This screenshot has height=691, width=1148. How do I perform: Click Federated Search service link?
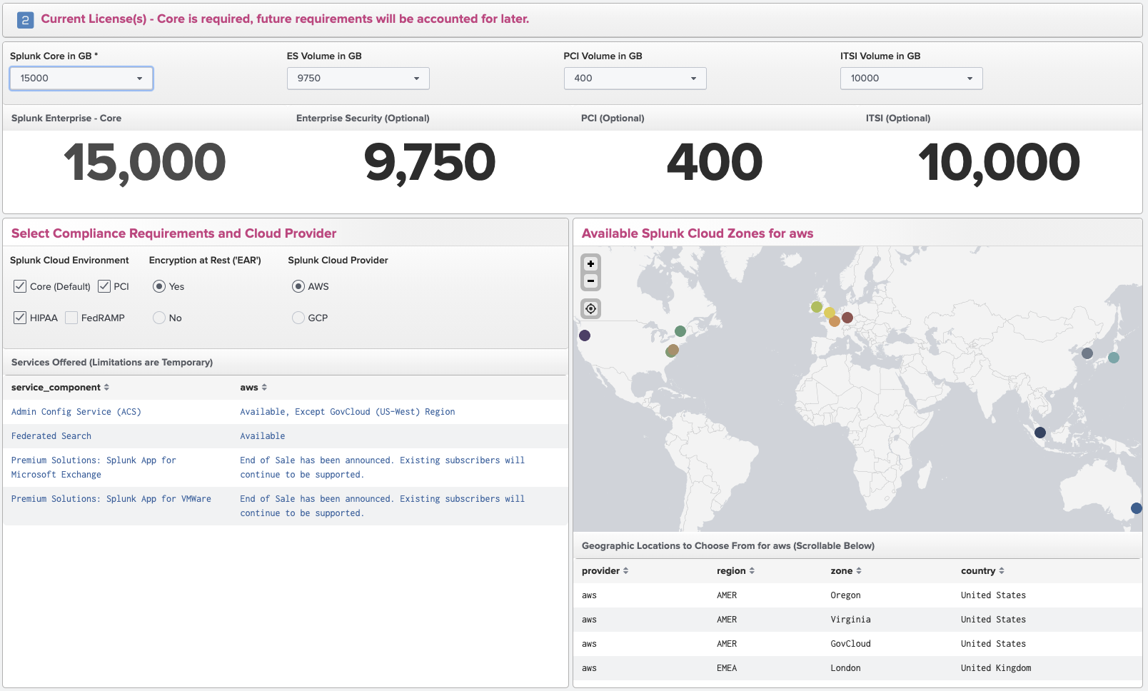(51, 436)
